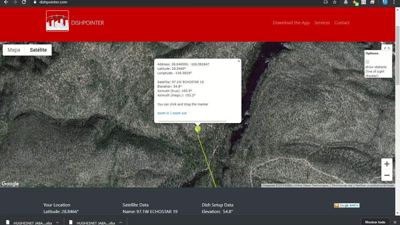Viewport: 400px width, 225px height.
Task: Click 'Azimuth (true): 160.9°' text
Action: click(175, 91)
